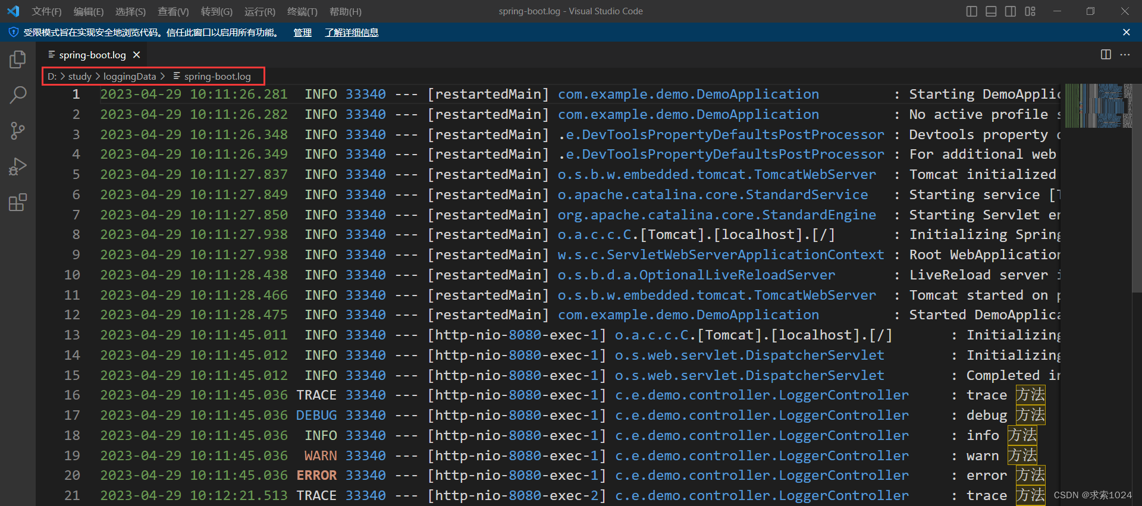Image resolution: width=1142 pixels, height=506 pixels.
Task: Open the 帮助(H) menu
Action: pyautogui.click(x=345, y=12)
